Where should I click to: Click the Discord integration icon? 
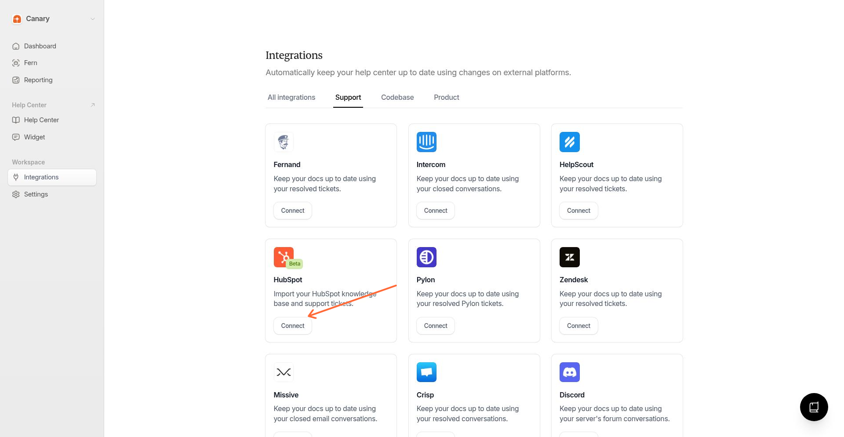(569, 372)
